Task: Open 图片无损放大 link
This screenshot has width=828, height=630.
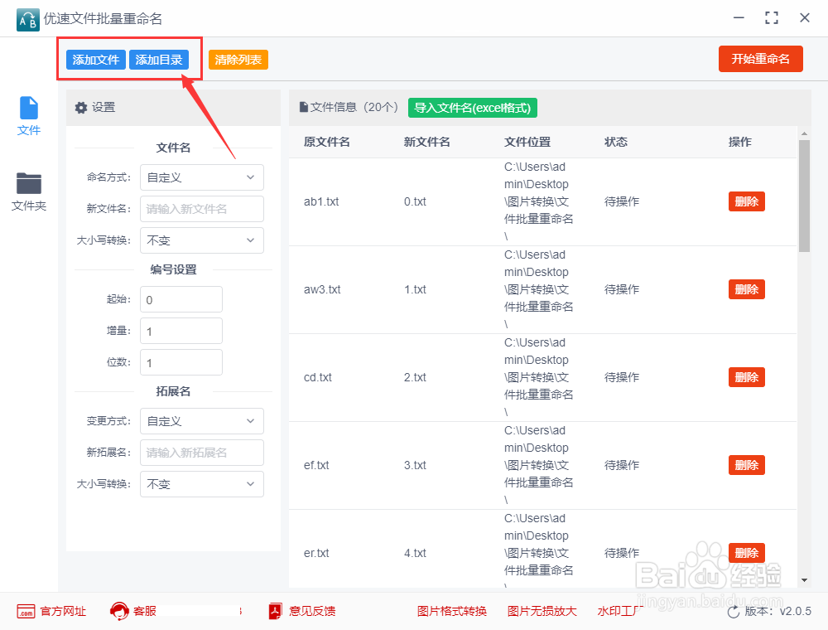Action: point(542,612)
